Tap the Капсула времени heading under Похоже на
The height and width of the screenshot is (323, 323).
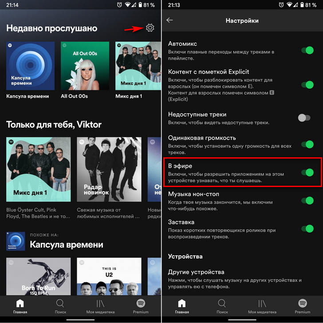tap(67, 245)
